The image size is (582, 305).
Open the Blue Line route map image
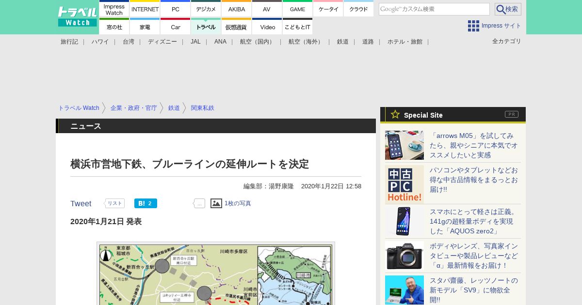click(215, 274)
